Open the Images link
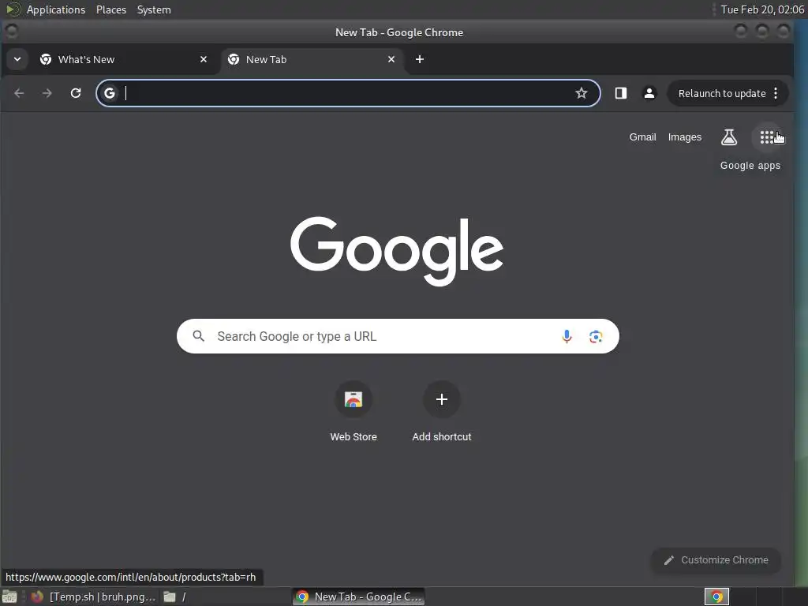Viewport: 808px width, 606px height. pyautogui.click(x=684, y=137)
